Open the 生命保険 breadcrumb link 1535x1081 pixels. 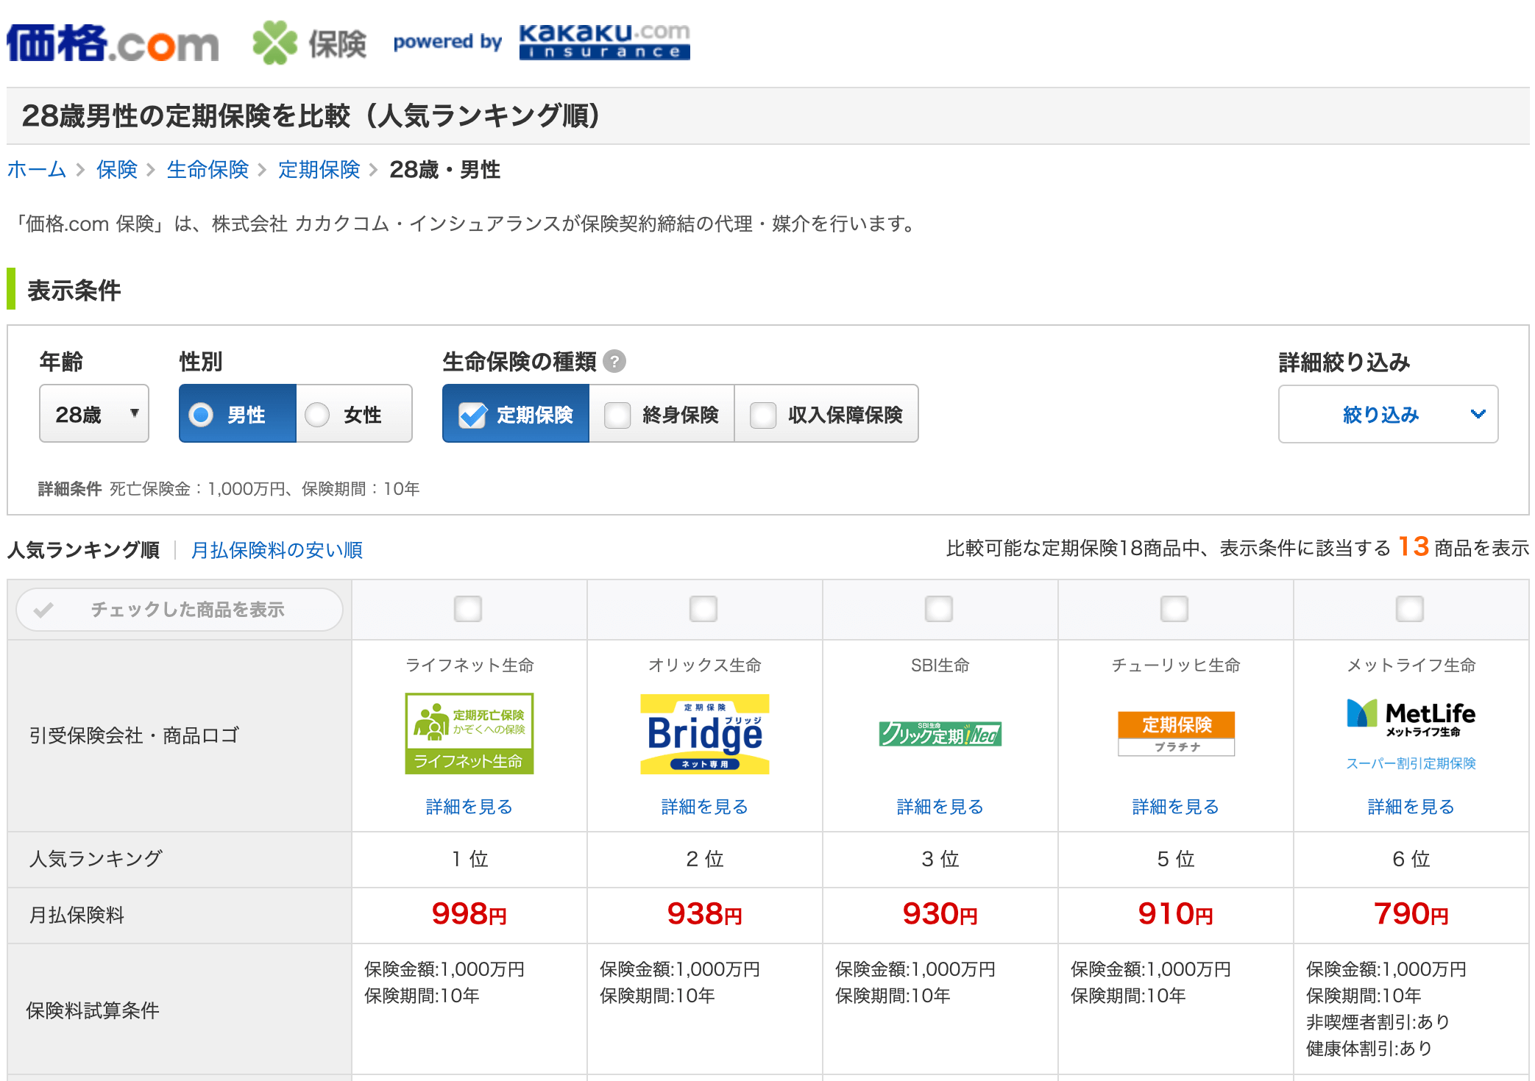[x=208, y=170]
